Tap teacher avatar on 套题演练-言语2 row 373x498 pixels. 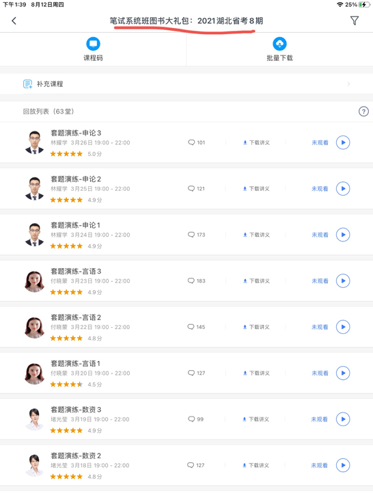[x=34, y=328]
